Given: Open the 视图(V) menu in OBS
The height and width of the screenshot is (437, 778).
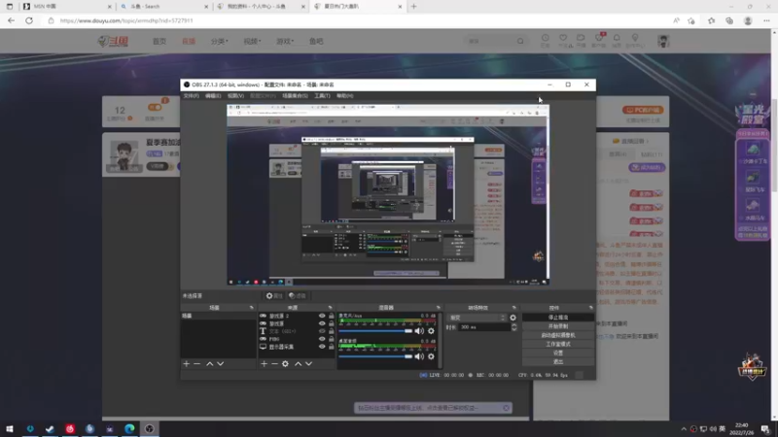Looking at the screenshot, I should [235, 95].
